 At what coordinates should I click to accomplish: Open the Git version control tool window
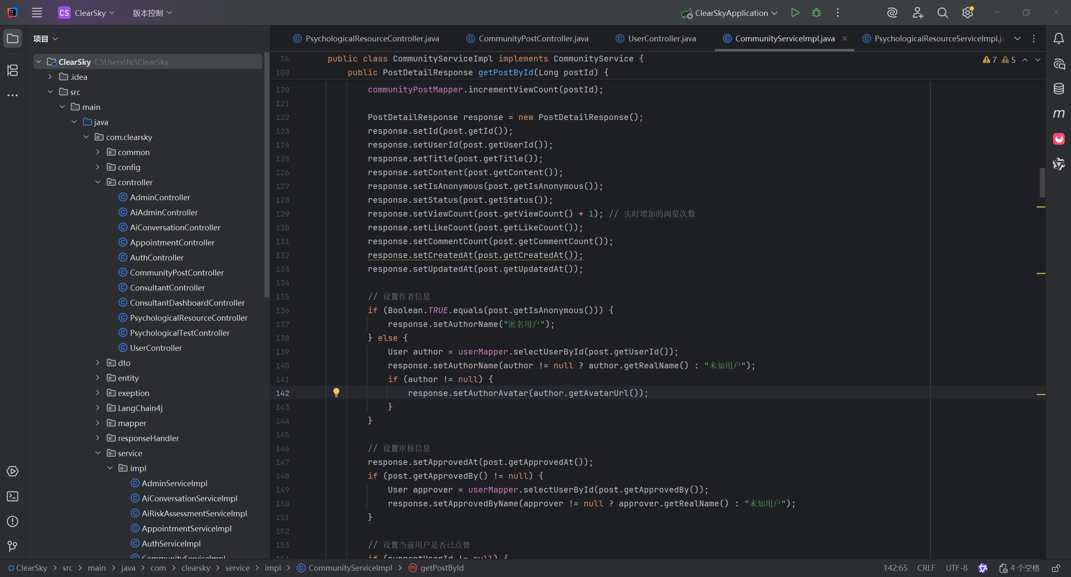point(13,546)
